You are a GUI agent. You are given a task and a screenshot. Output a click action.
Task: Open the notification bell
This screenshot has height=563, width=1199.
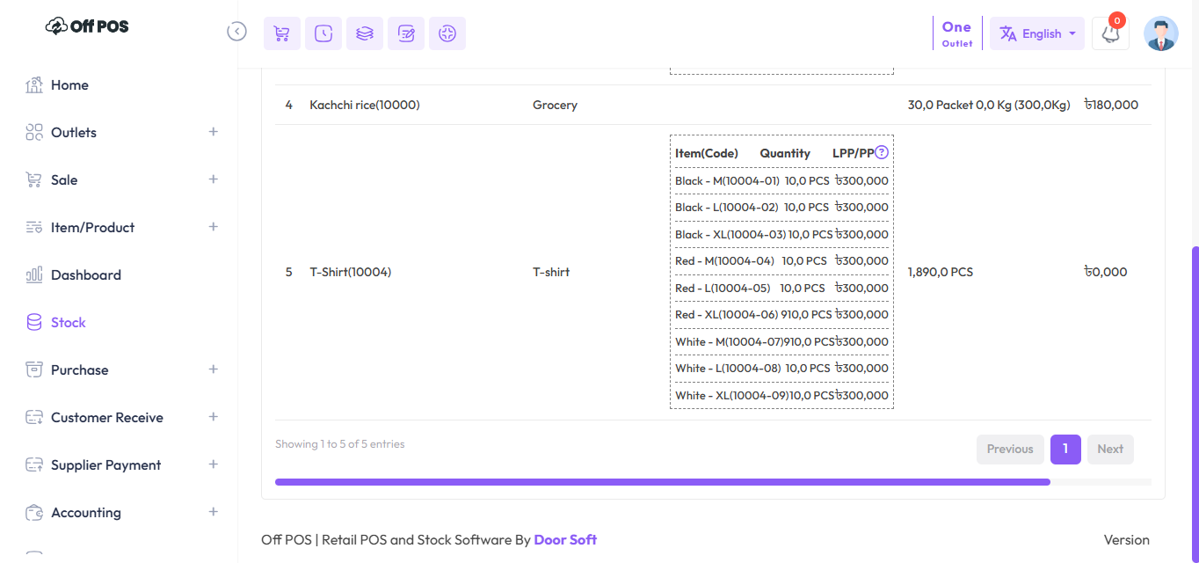pos(1109,33)
